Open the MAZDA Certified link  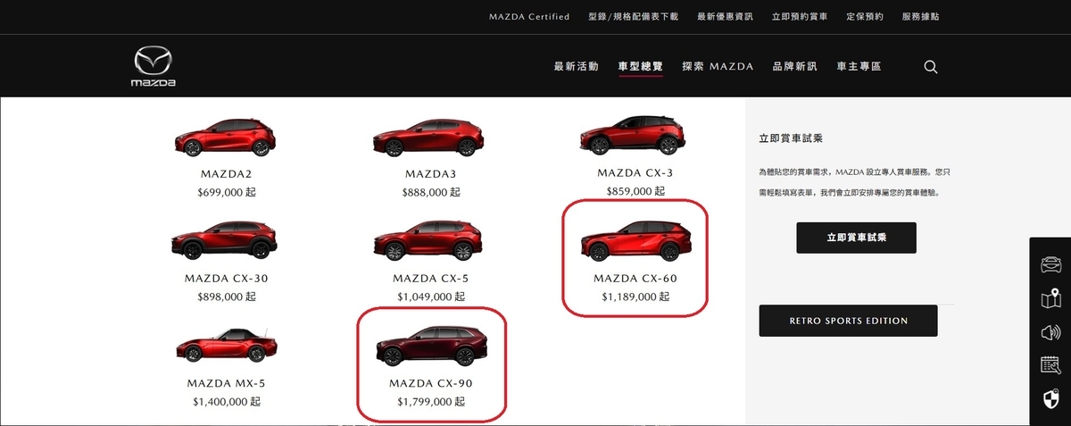click(529, 17)
